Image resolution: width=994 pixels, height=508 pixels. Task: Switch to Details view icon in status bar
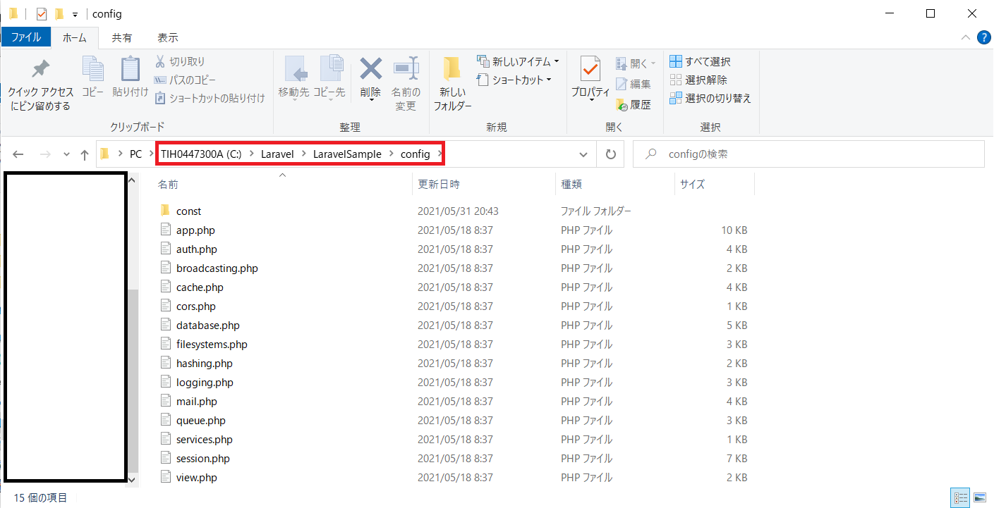coord(961,498)
